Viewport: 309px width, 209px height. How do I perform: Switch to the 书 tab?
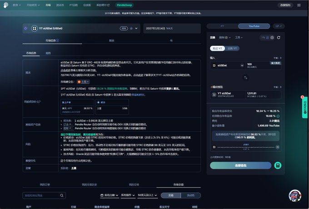coord(171,40)
